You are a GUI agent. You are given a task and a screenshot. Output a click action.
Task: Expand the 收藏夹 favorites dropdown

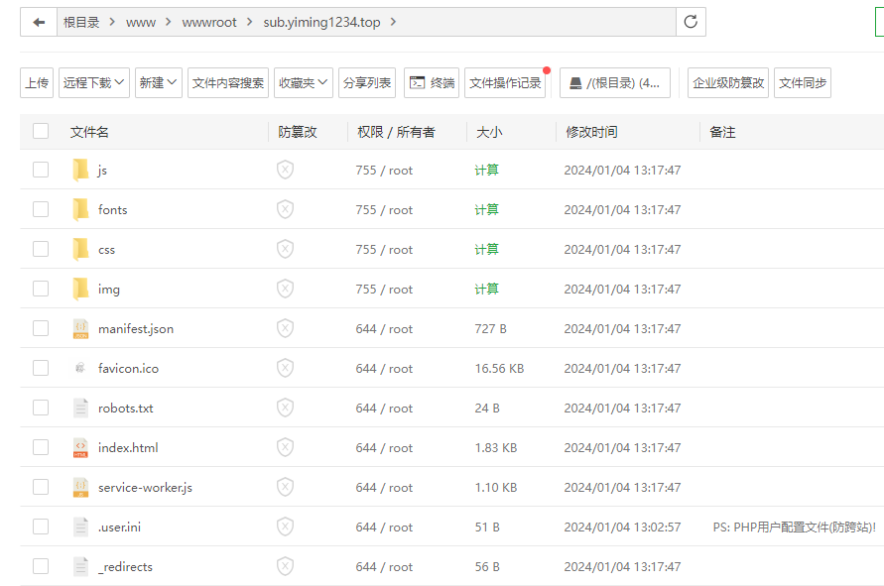[304, 83]
